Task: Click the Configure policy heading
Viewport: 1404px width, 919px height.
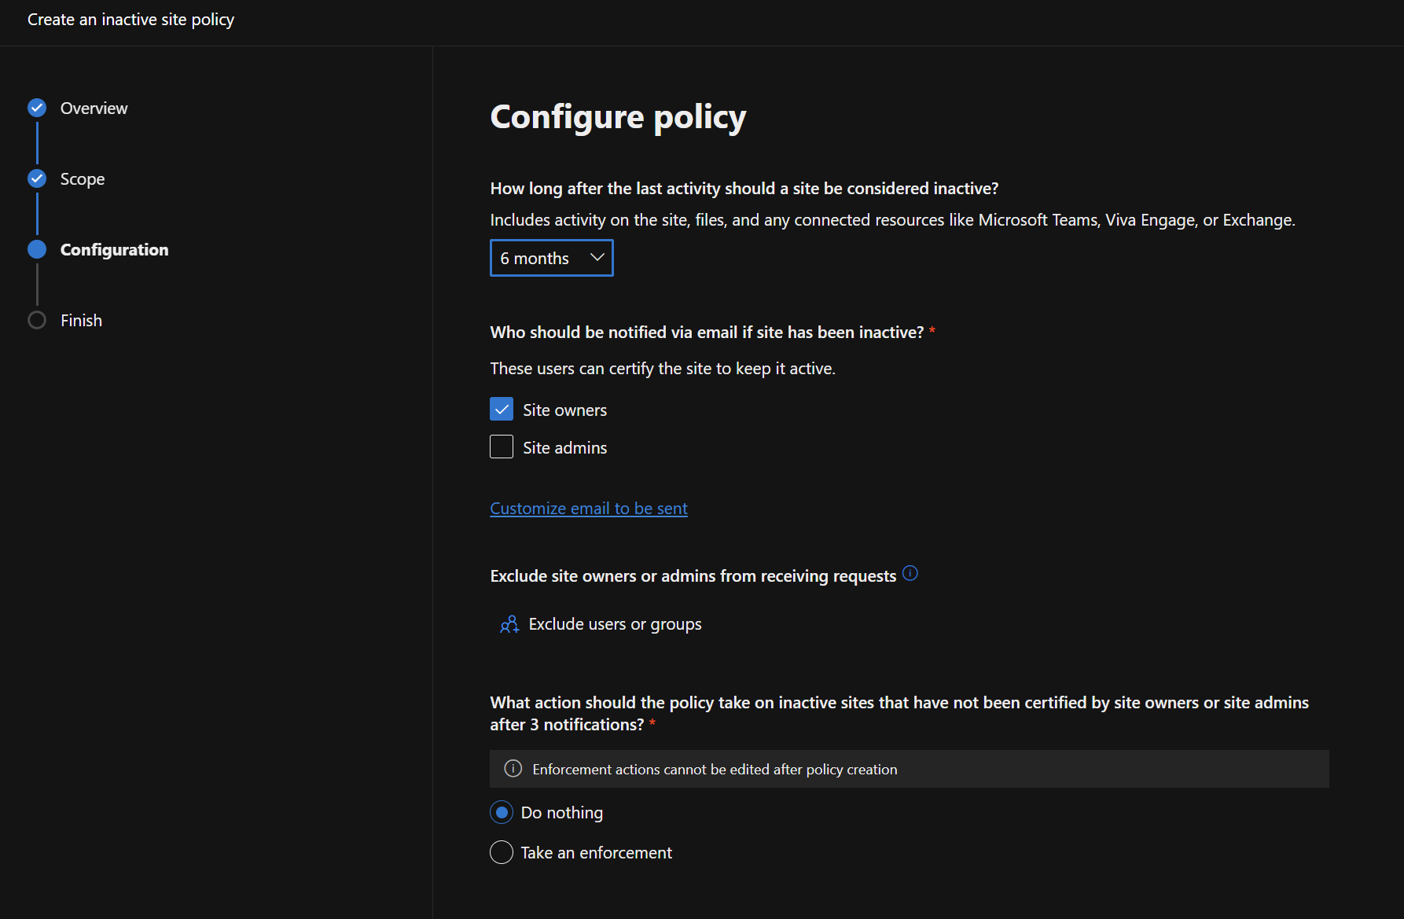Action: click(618, 117)
